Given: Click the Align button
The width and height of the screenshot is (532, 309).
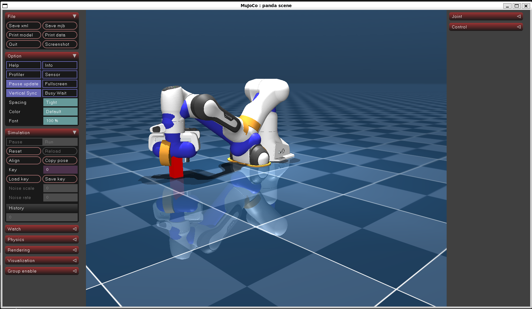Looking at the screenshot, I should tap(24, 160).
